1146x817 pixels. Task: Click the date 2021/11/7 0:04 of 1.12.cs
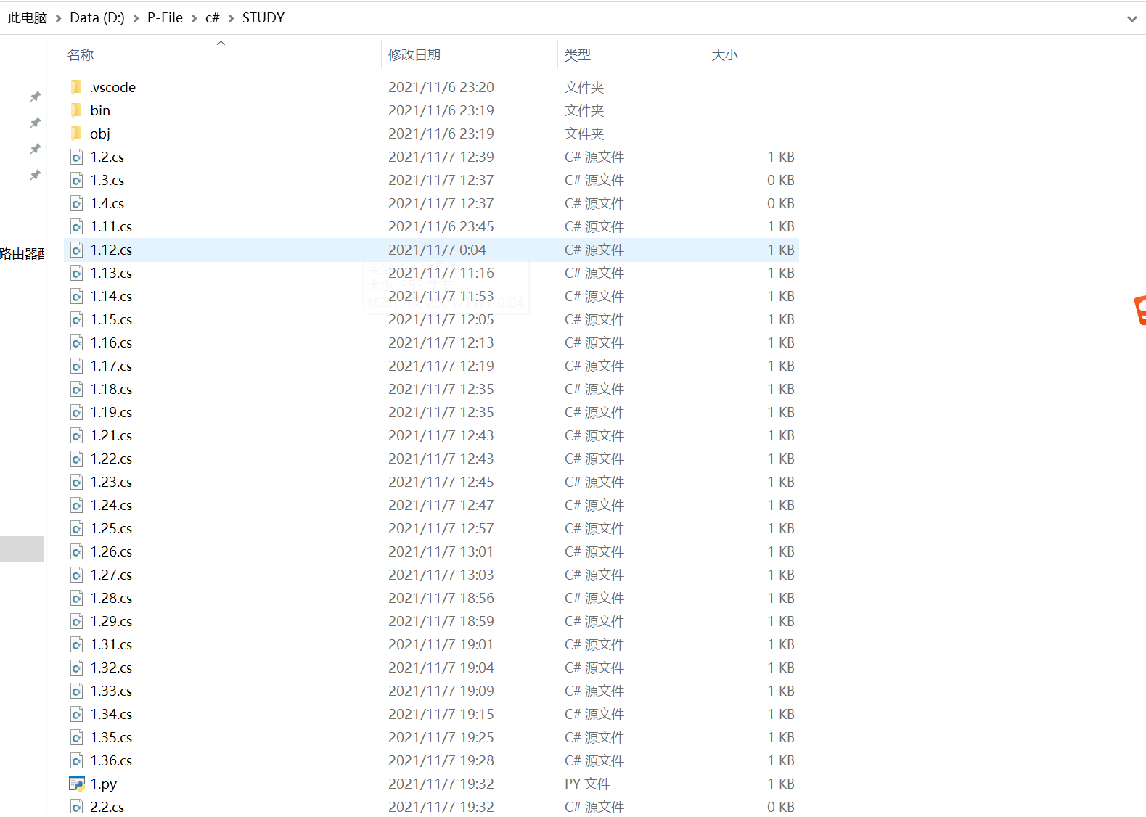coord(437,250)
